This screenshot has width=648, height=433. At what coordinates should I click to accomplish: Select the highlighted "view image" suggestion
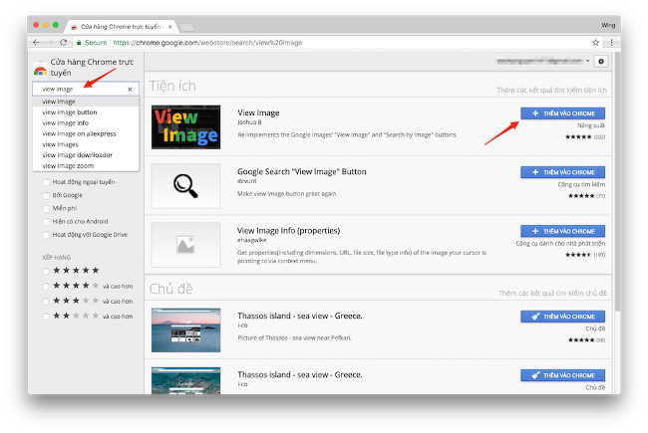click(x=86, y=102)
